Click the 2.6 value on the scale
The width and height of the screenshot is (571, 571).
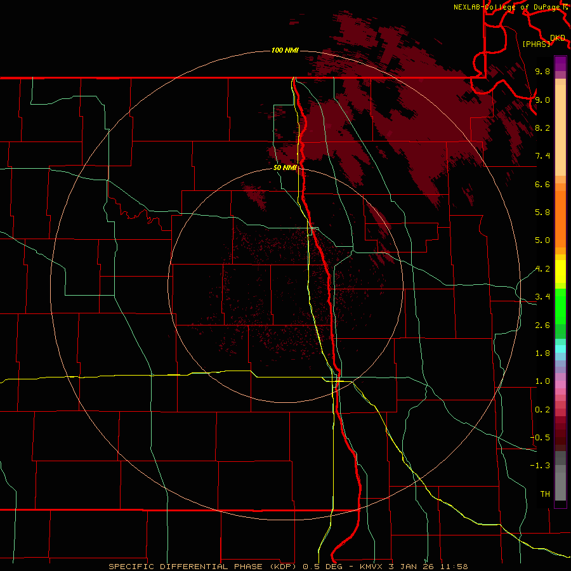click(x=542, y=325)
